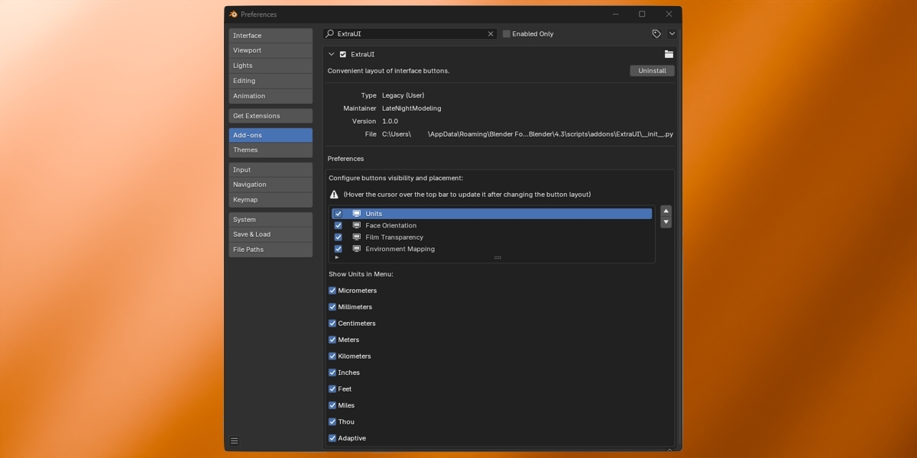Image resolution: width=917 pixels, height=458 pixels.
Task: Toggle the Thou unit checkbox
Action: tap(332, 422)
